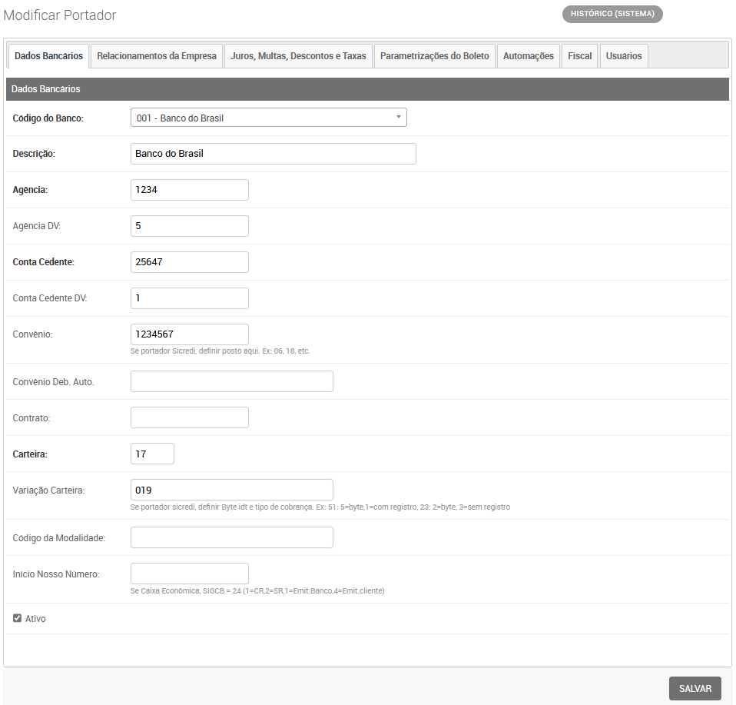Open the Código do Banco dropdown

pos(268,118)
